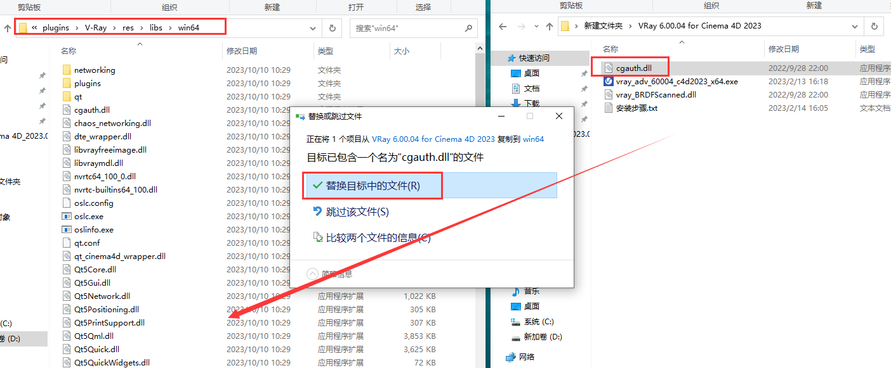Sort VRay folder window by 名称 column

click(610, 49)
